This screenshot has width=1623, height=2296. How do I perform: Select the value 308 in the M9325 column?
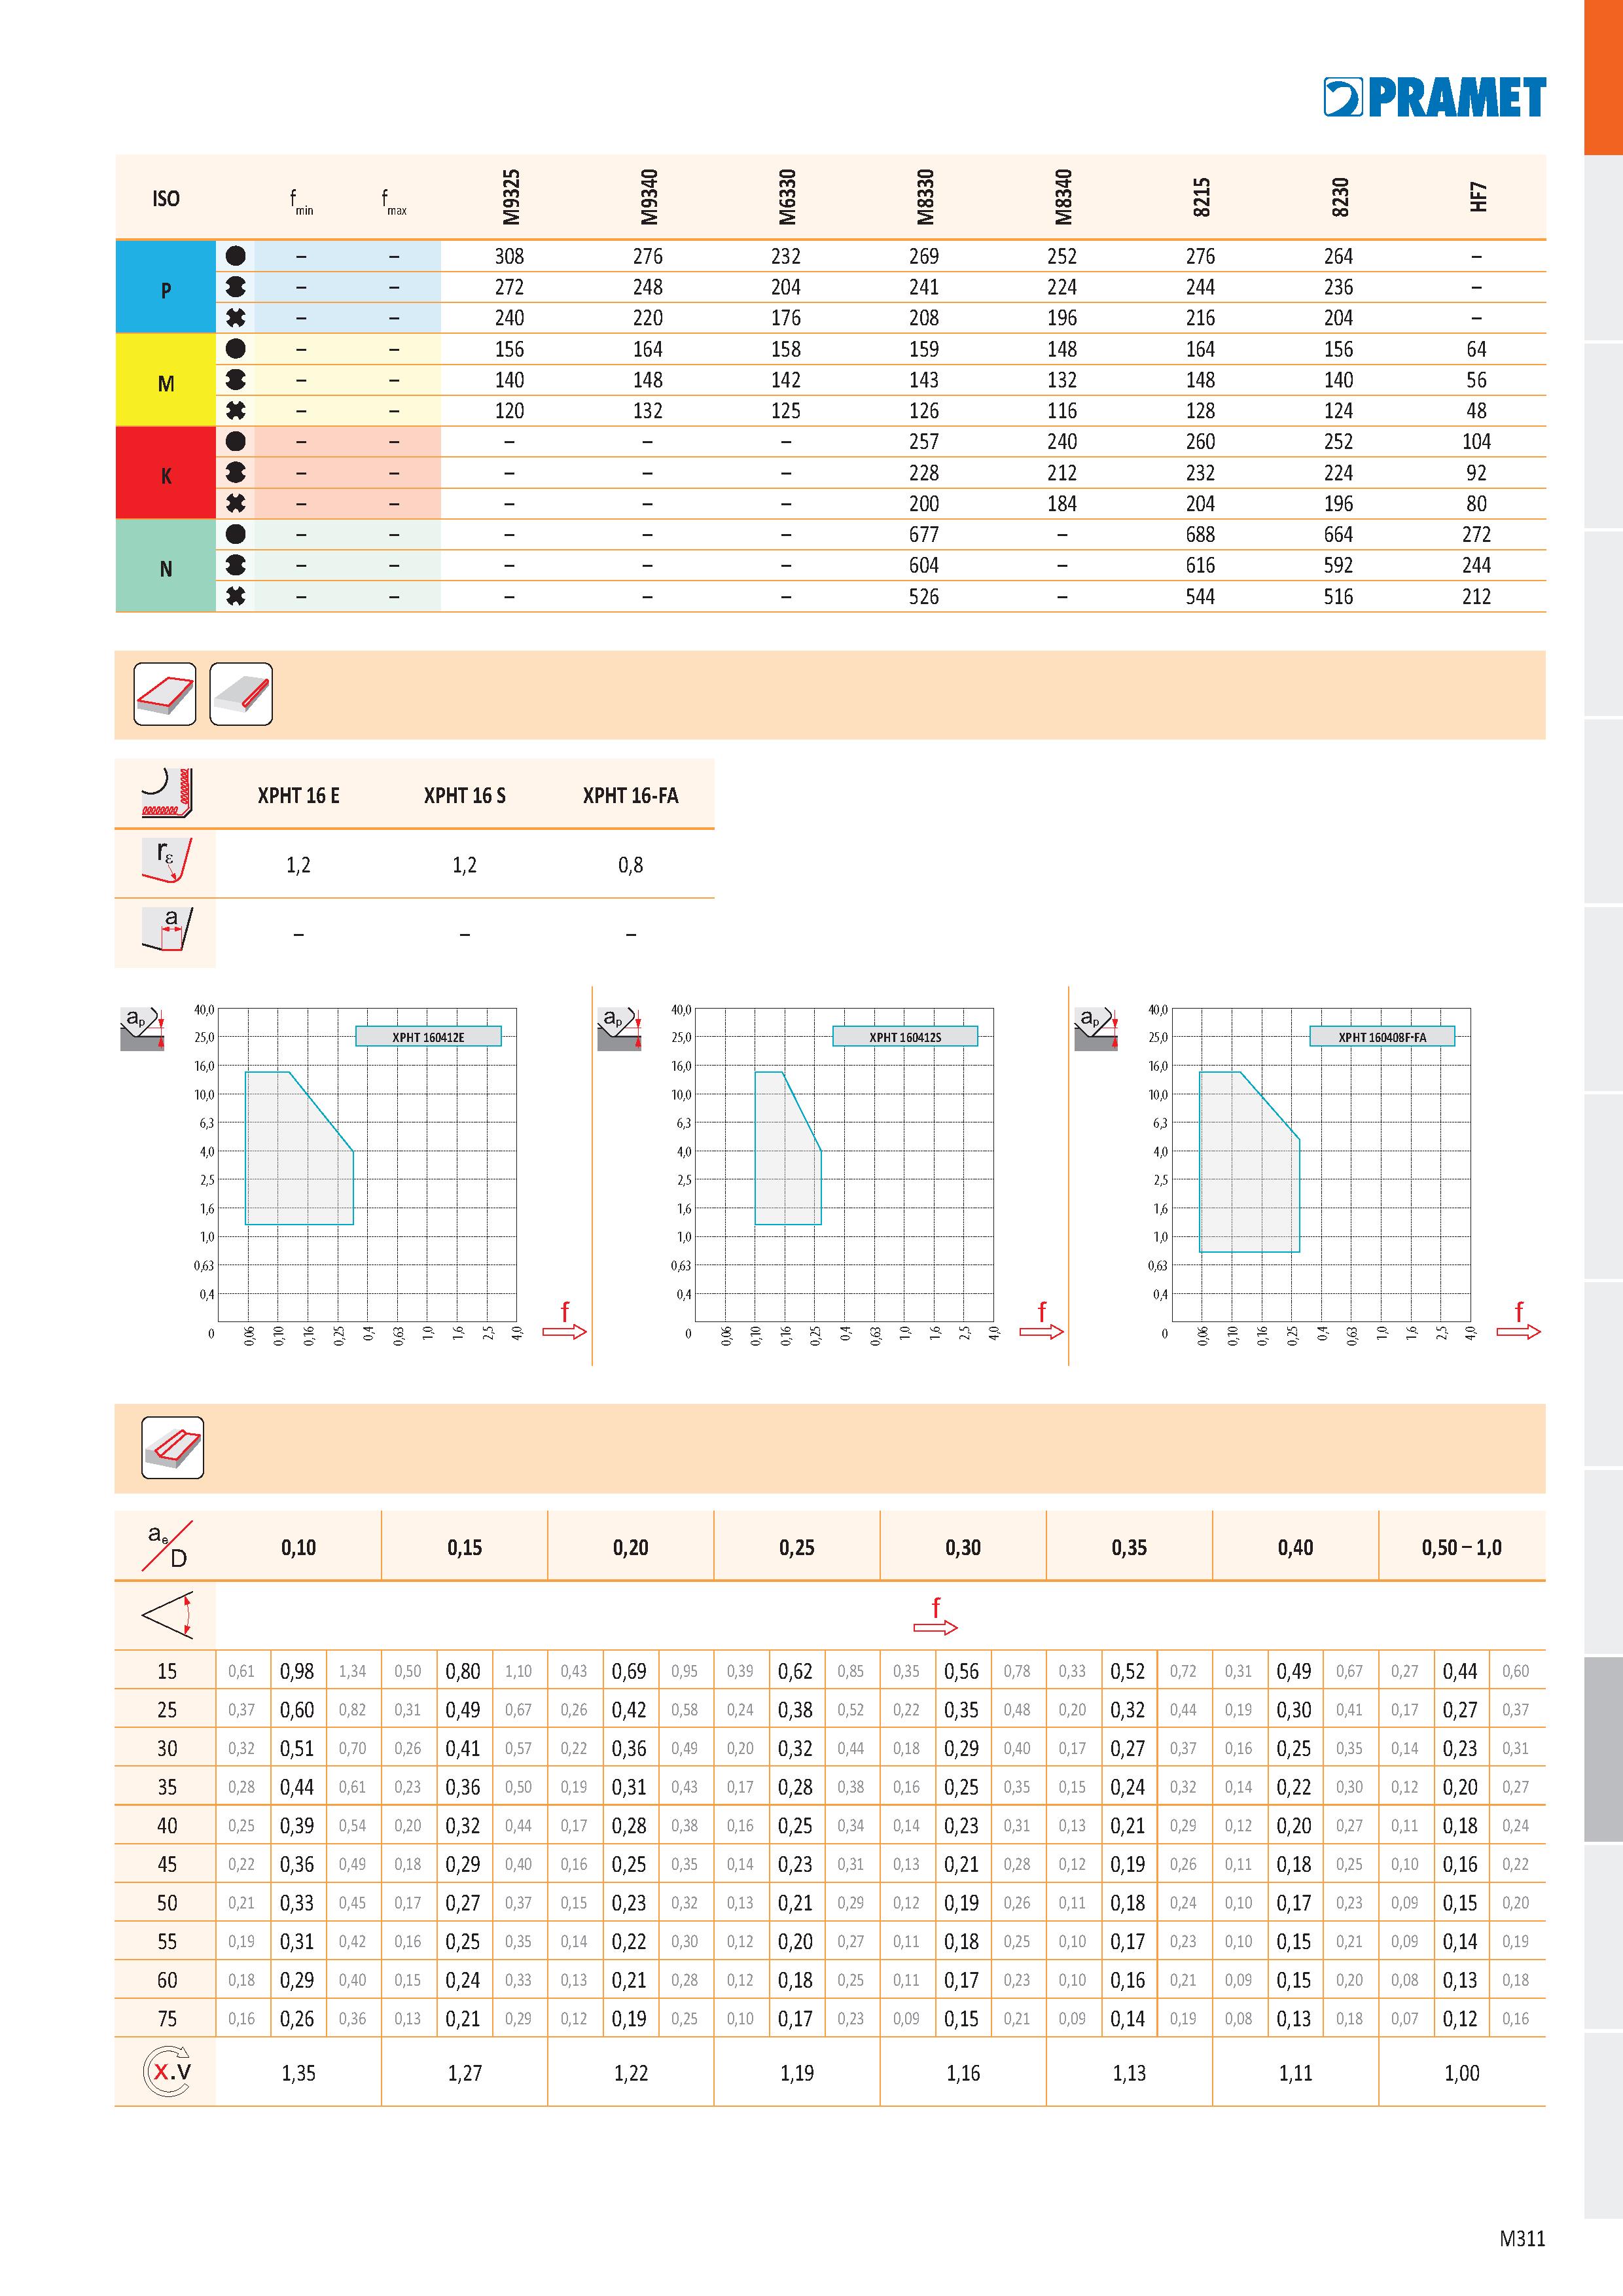[510, 256]
